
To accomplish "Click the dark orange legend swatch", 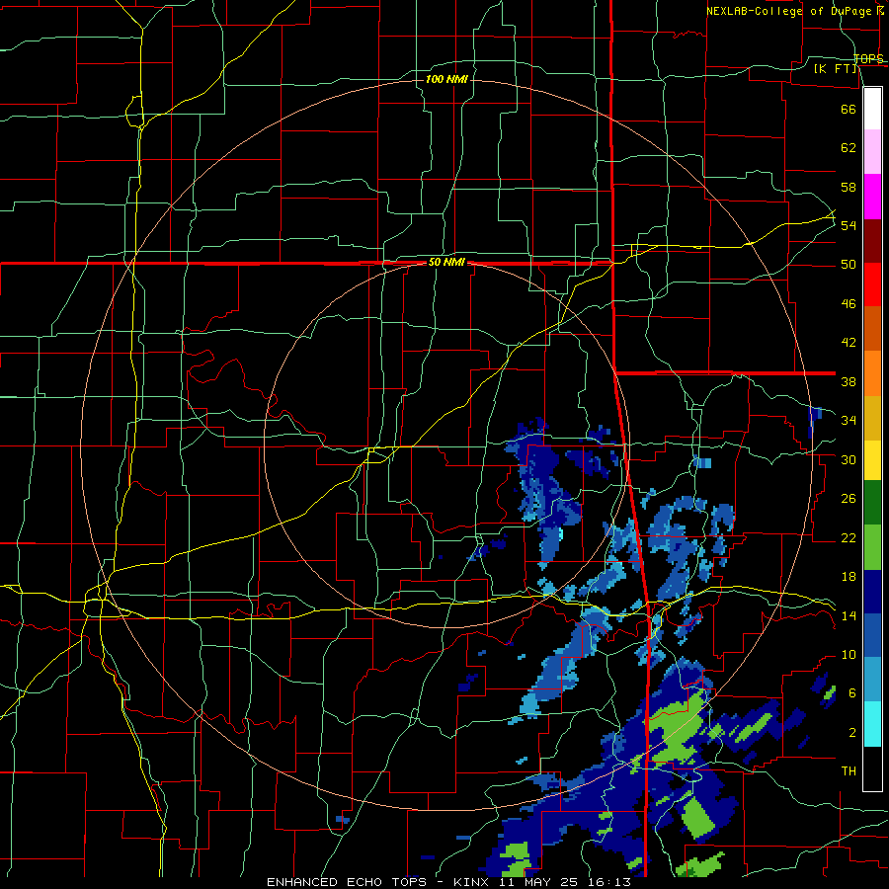I will 872,329.
